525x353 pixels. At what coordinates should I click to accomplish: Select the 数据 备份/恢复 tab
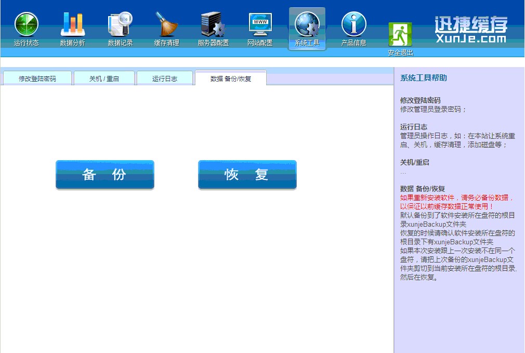tap(231, 78)
